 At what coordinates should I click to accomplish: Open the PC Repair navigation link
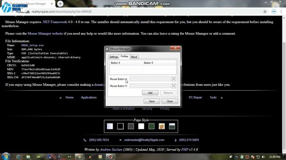click(195, 97)
